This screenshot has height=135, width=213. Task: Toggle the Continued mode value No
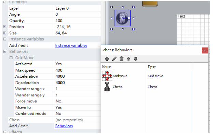[77, 114]
